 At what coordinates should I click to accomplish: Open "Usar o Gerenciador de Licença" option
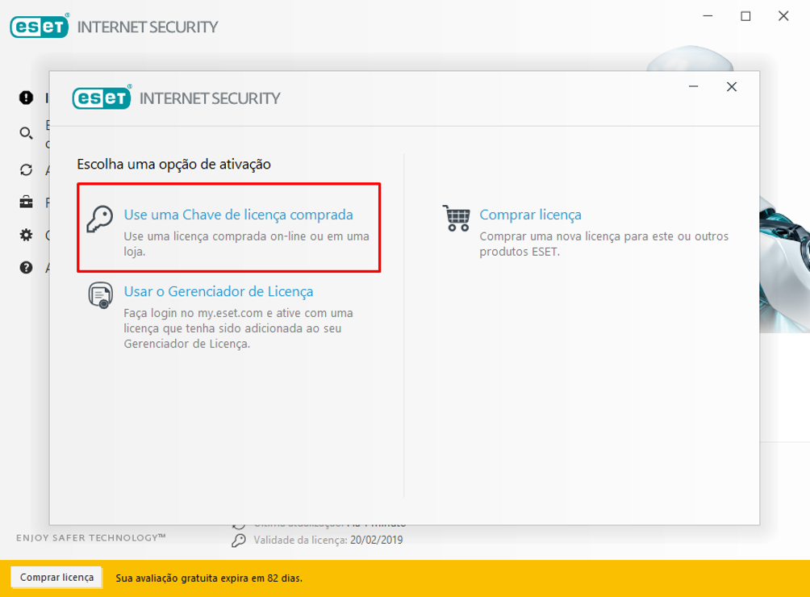pyautogui.click(x=218, y=291)
